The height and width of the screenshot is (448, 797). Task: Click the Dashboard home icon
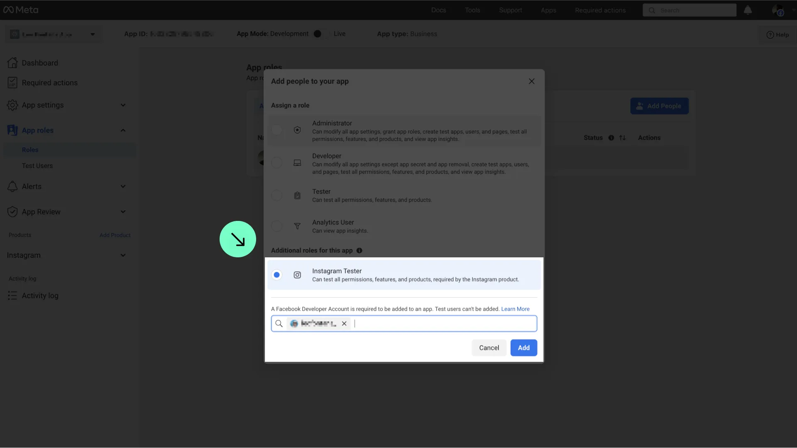coord(12,63)
